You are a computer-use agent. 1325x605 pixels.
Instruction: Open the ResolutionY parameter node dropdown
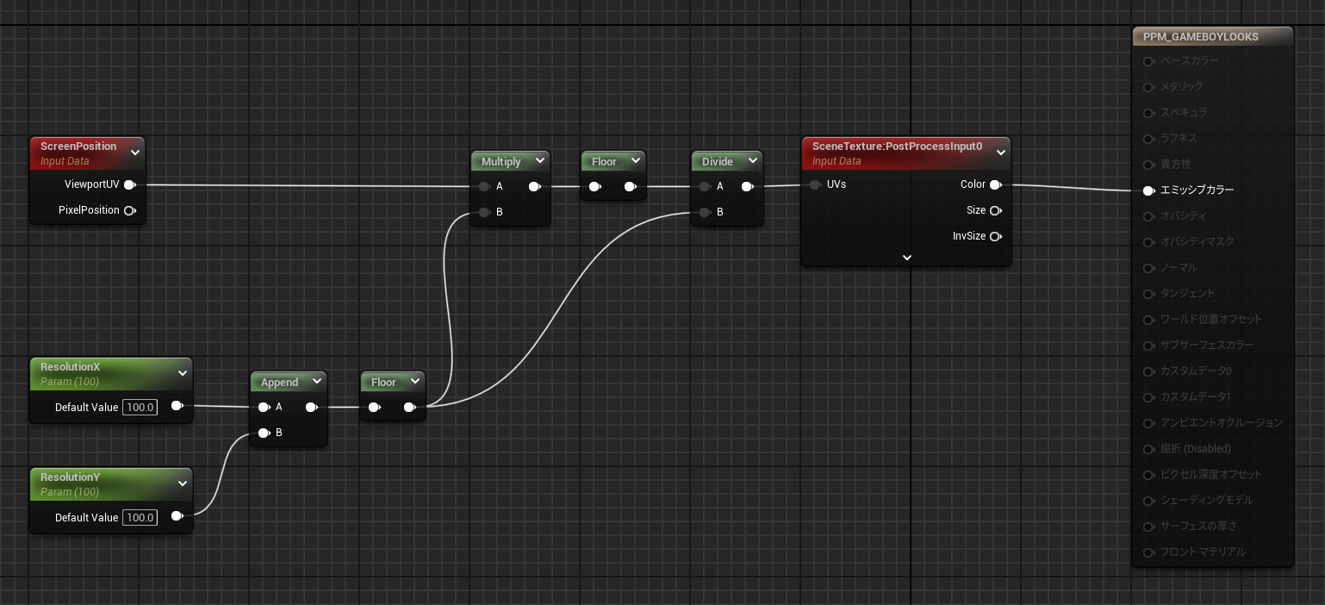click(182, 483)
